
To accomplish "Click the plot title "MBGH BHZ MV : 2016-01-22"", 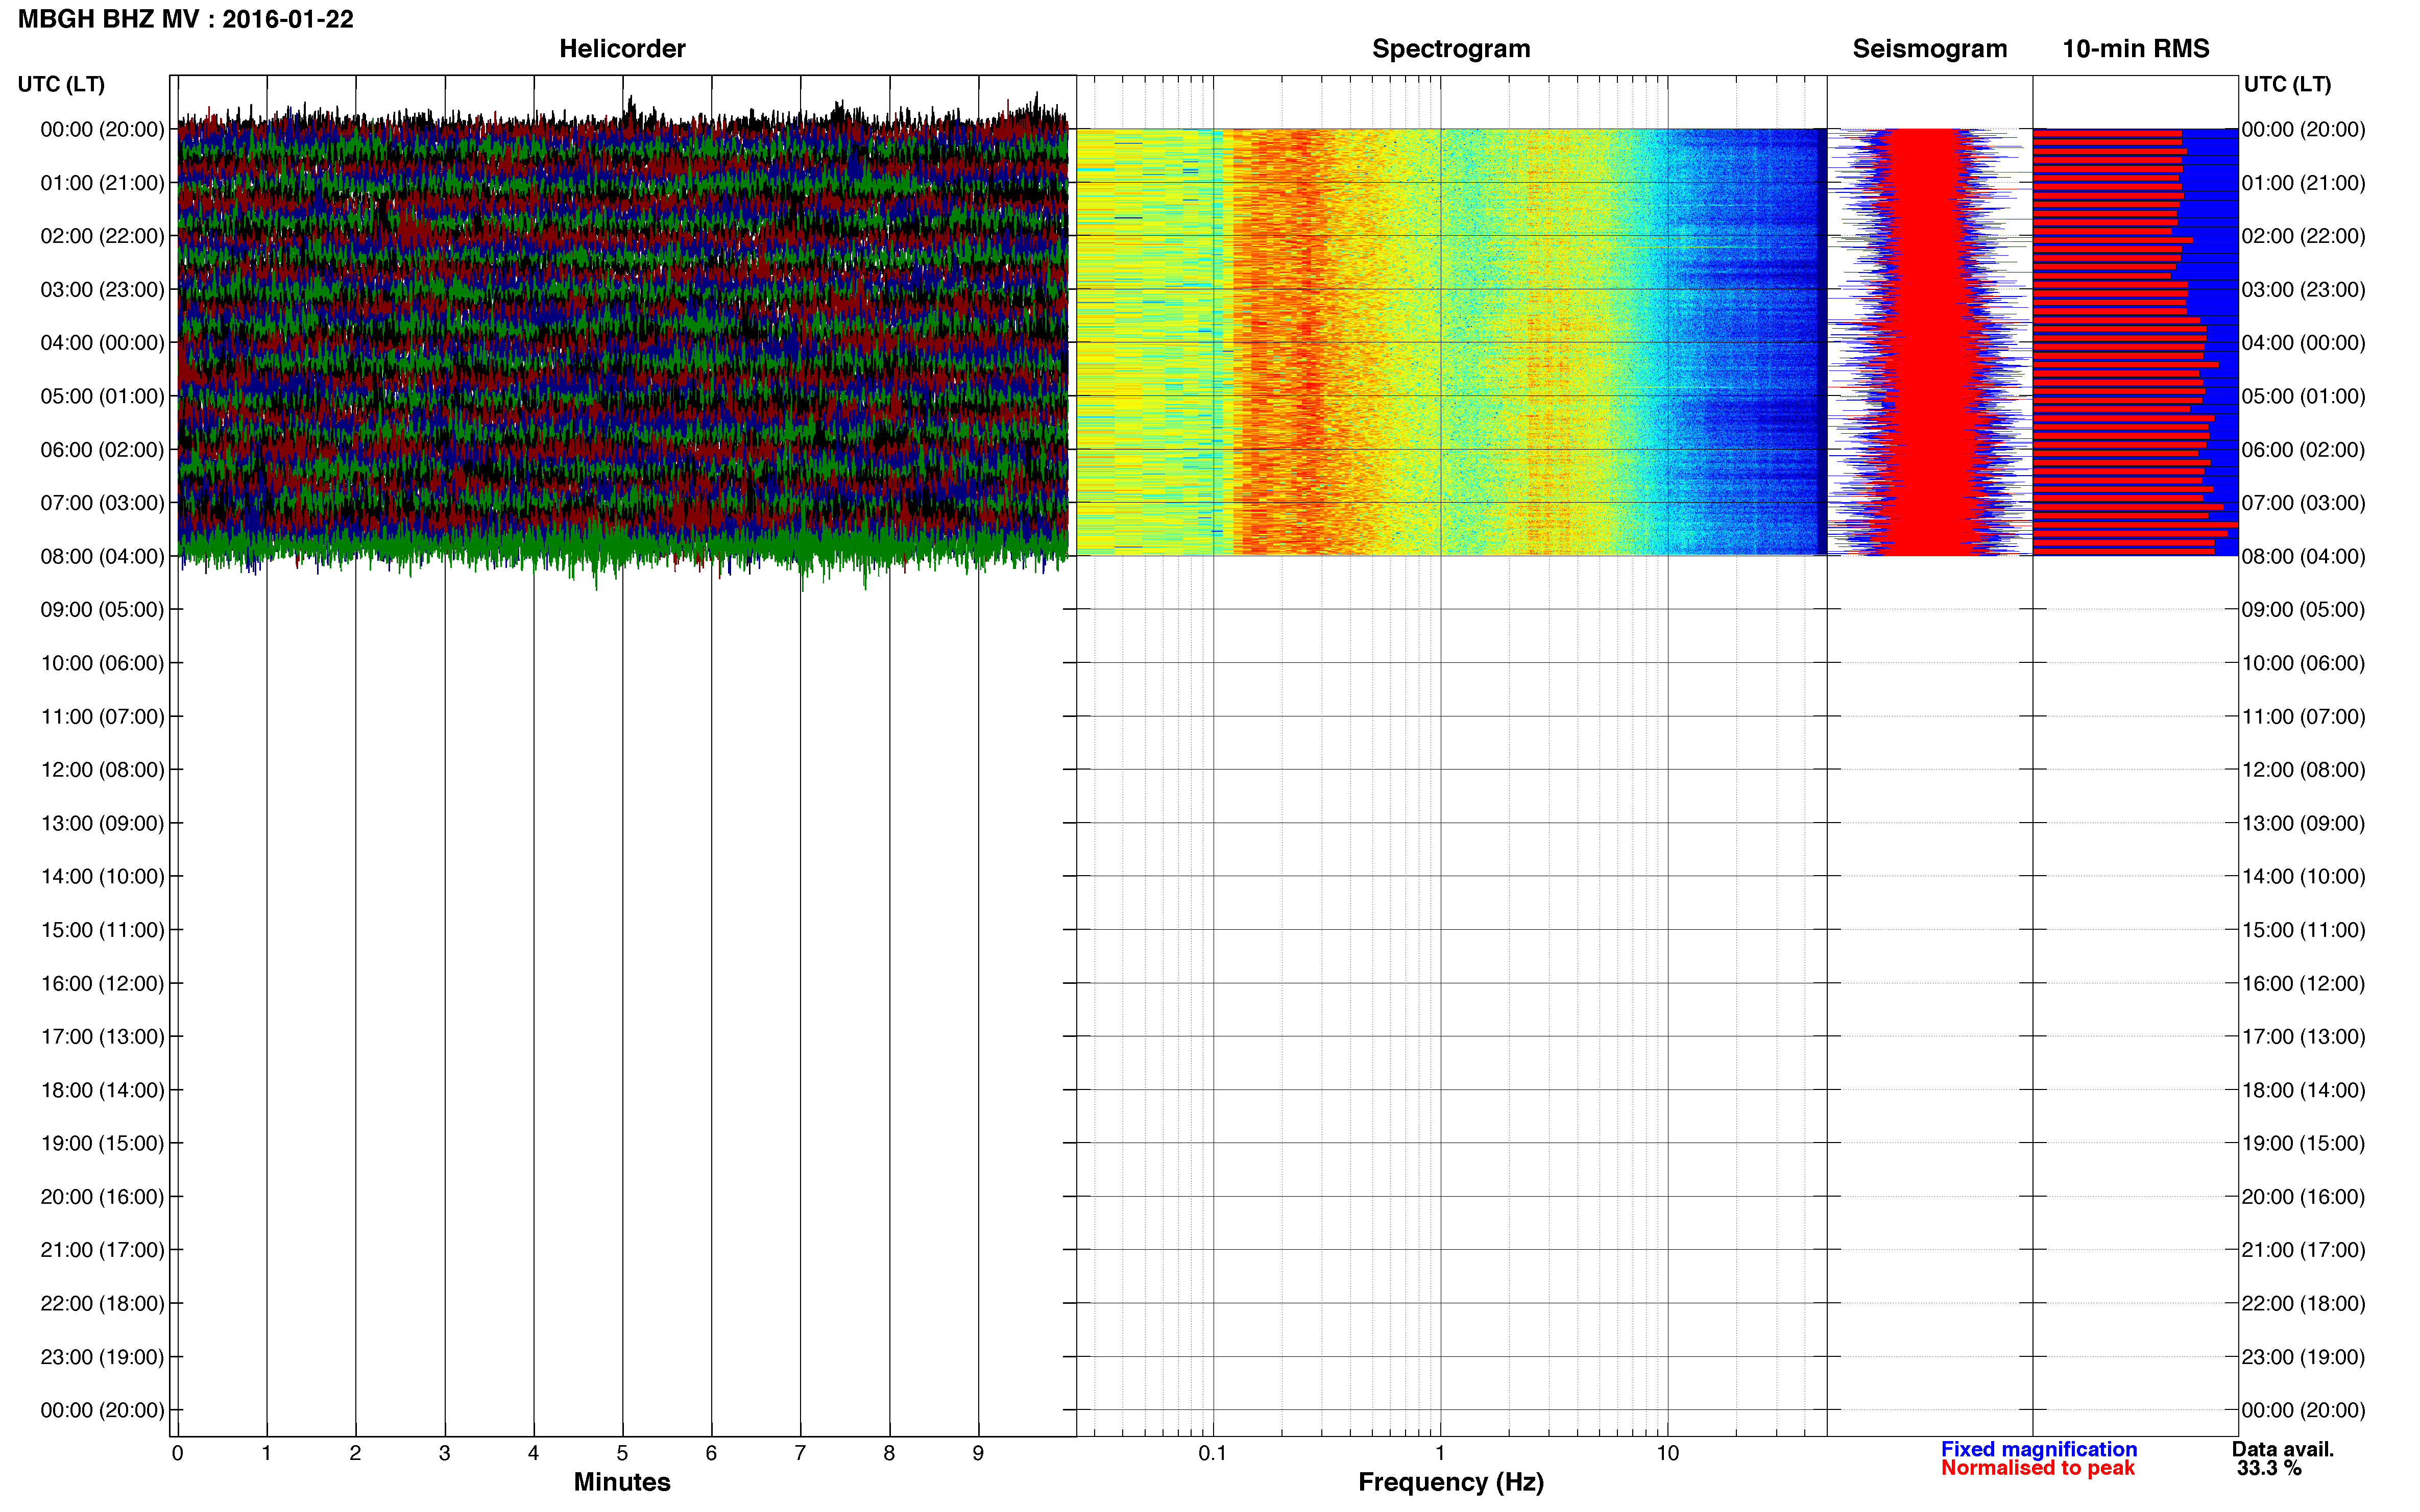I will click(x=186, y=19).
